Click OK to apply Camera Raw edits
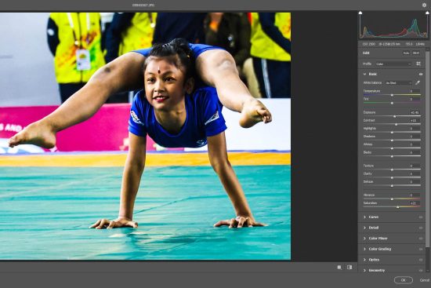 [404, 280]
